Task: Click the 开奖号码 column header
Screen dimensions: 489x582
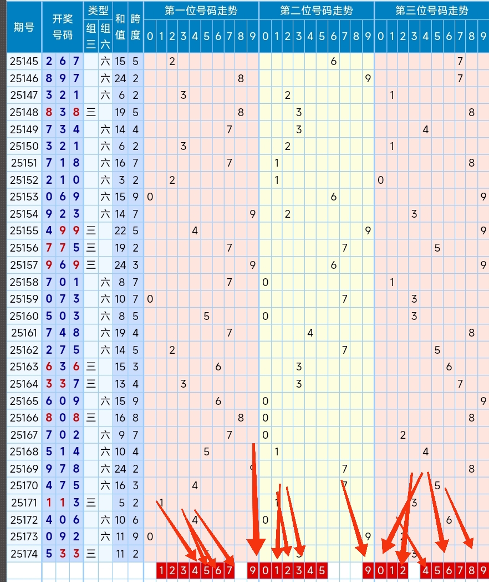Action: click(x=62, y=27)
